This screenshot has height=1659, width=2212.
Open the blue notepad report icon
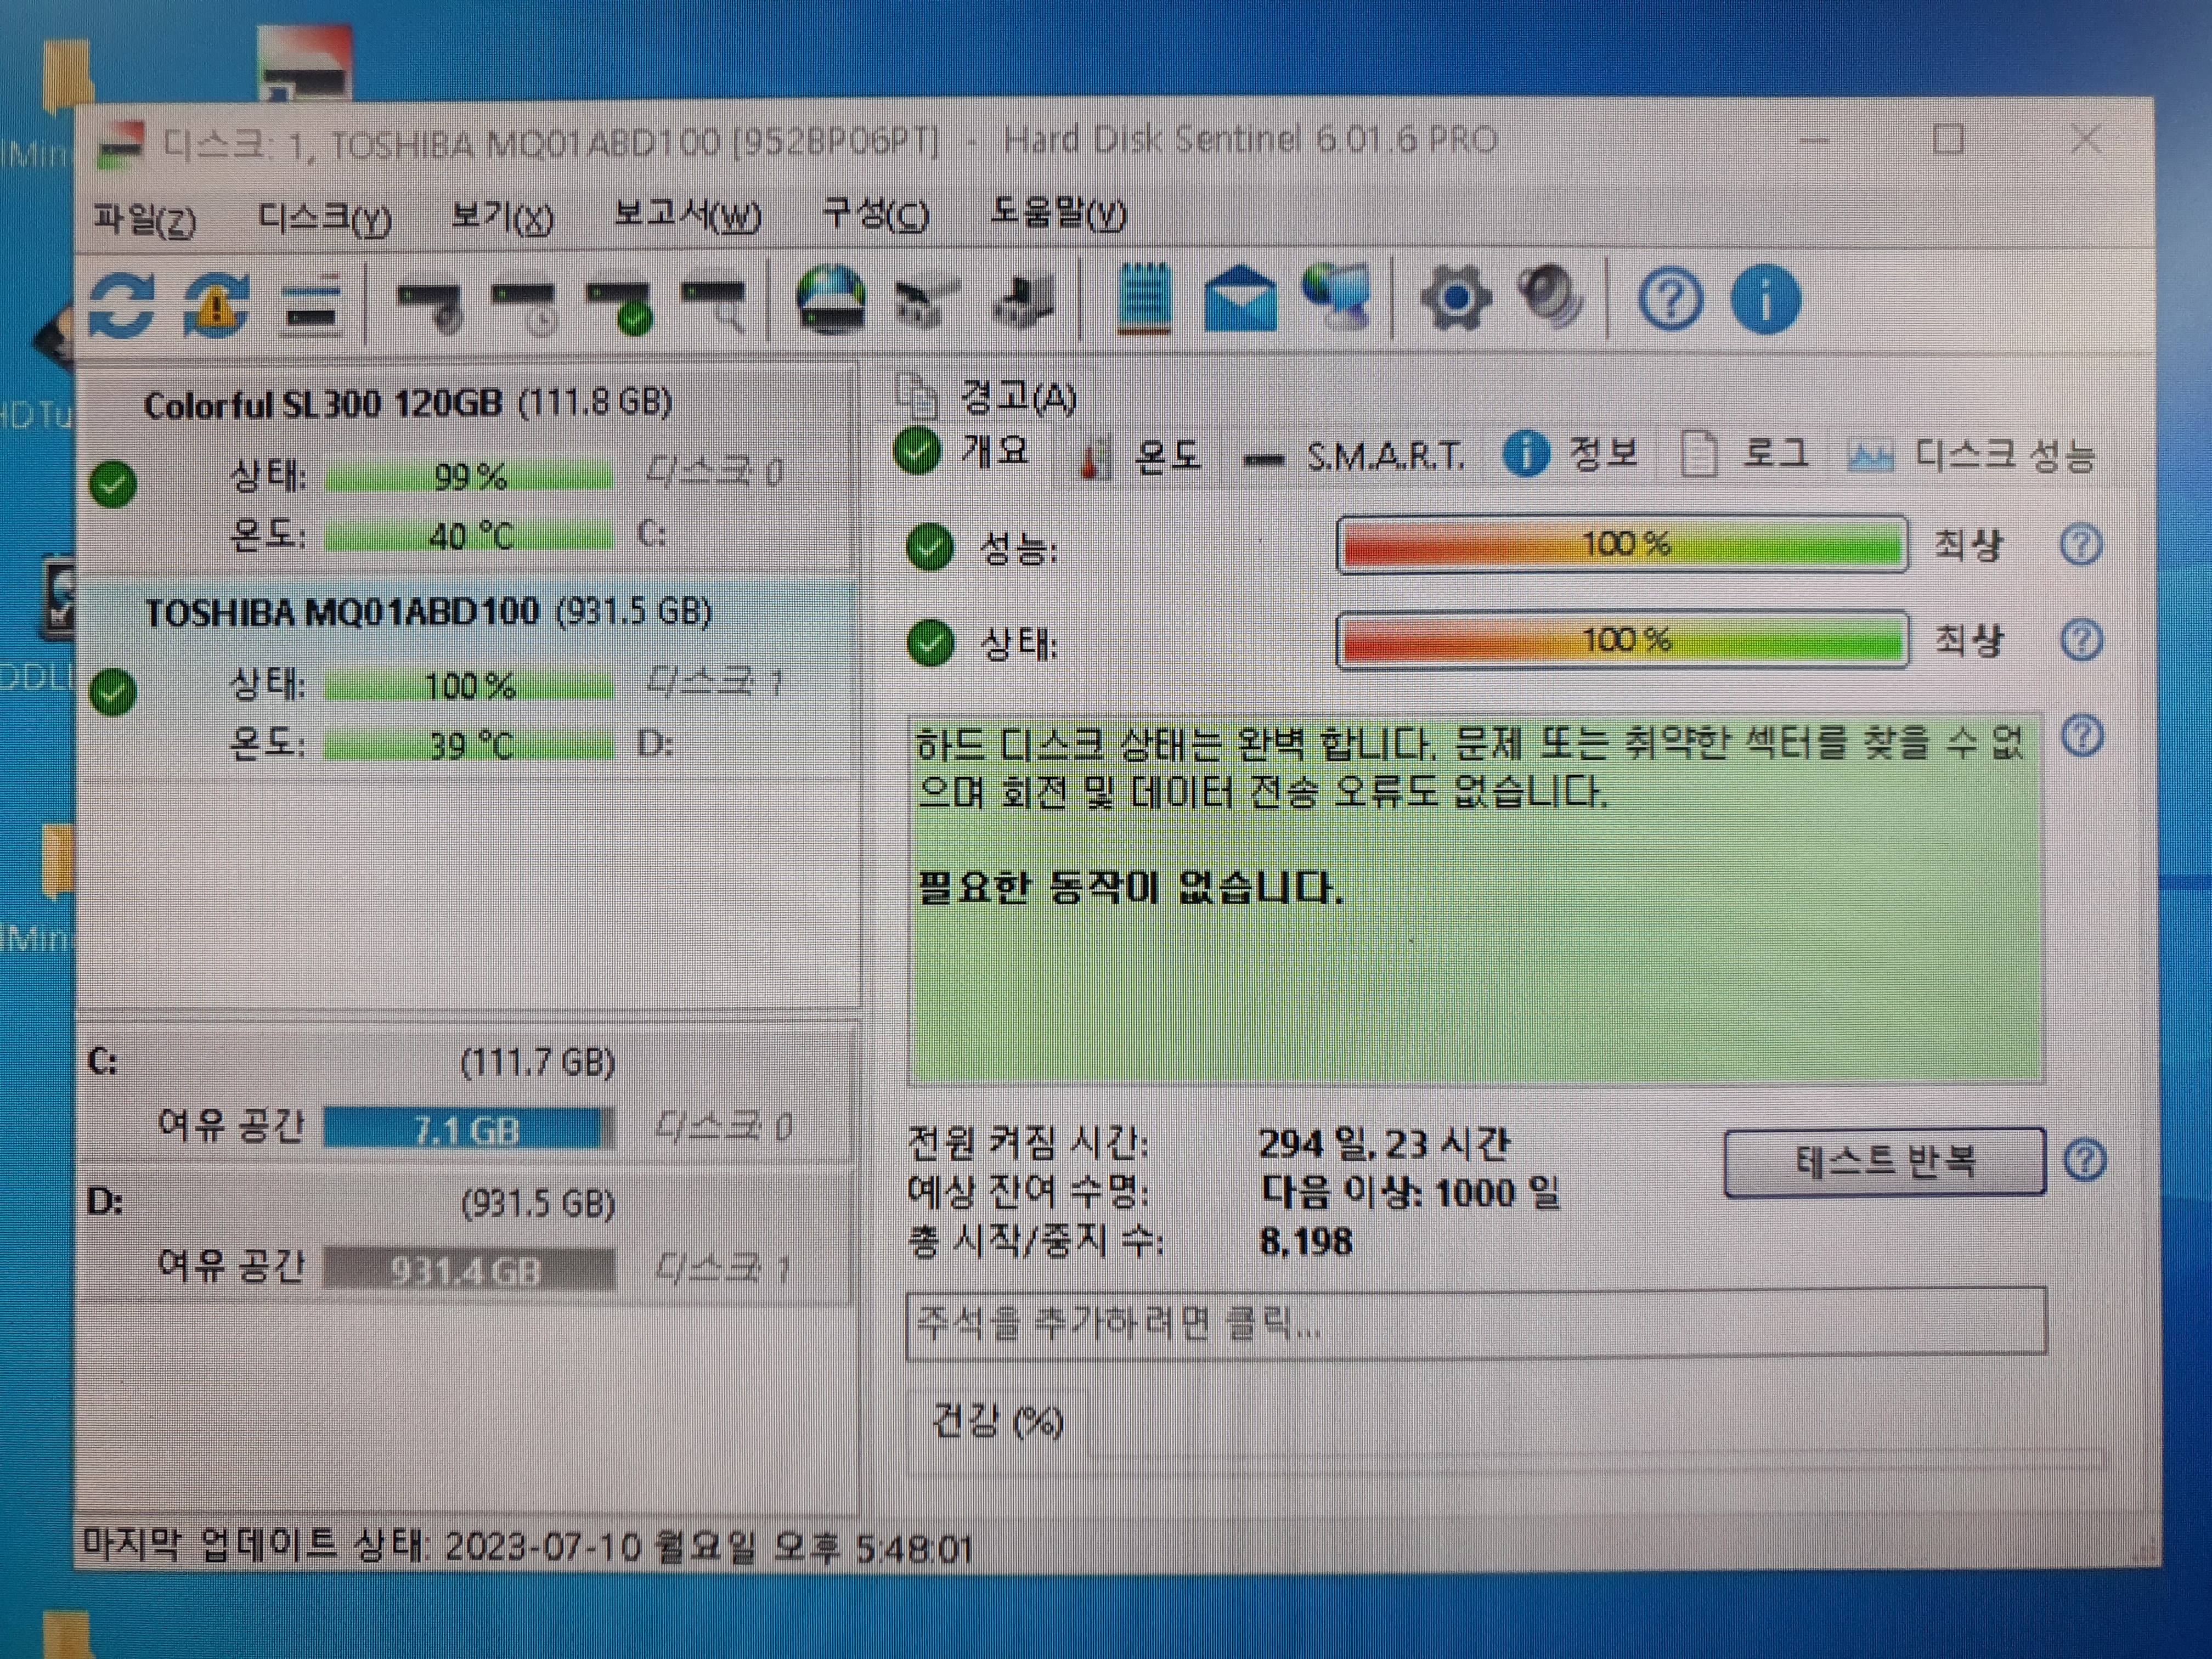(x=1144, y=298)
